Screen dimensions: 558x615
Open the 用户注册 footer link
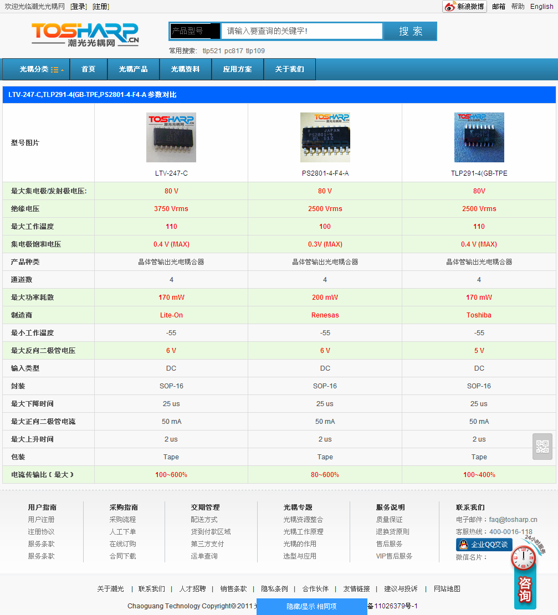click(41, 519)
